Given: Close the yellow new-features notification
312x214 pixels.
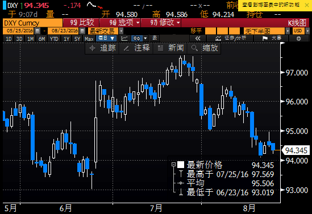Looking at the screenshot, I should pyautogui.click(x=307, y=5).
